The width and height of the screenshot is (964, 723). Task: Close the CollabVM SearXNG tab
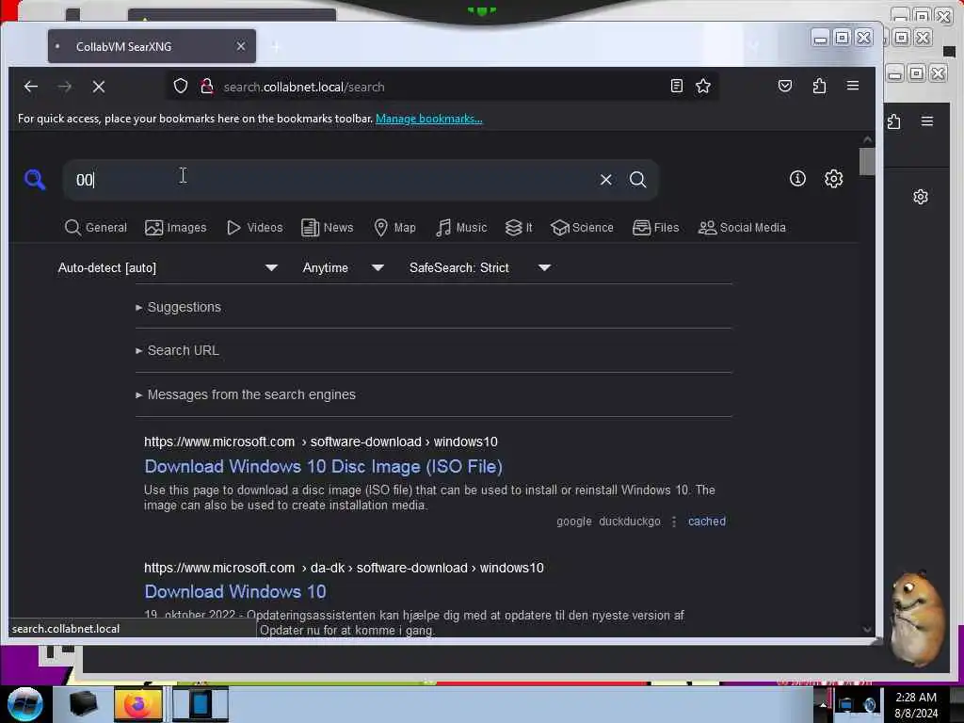241,46
